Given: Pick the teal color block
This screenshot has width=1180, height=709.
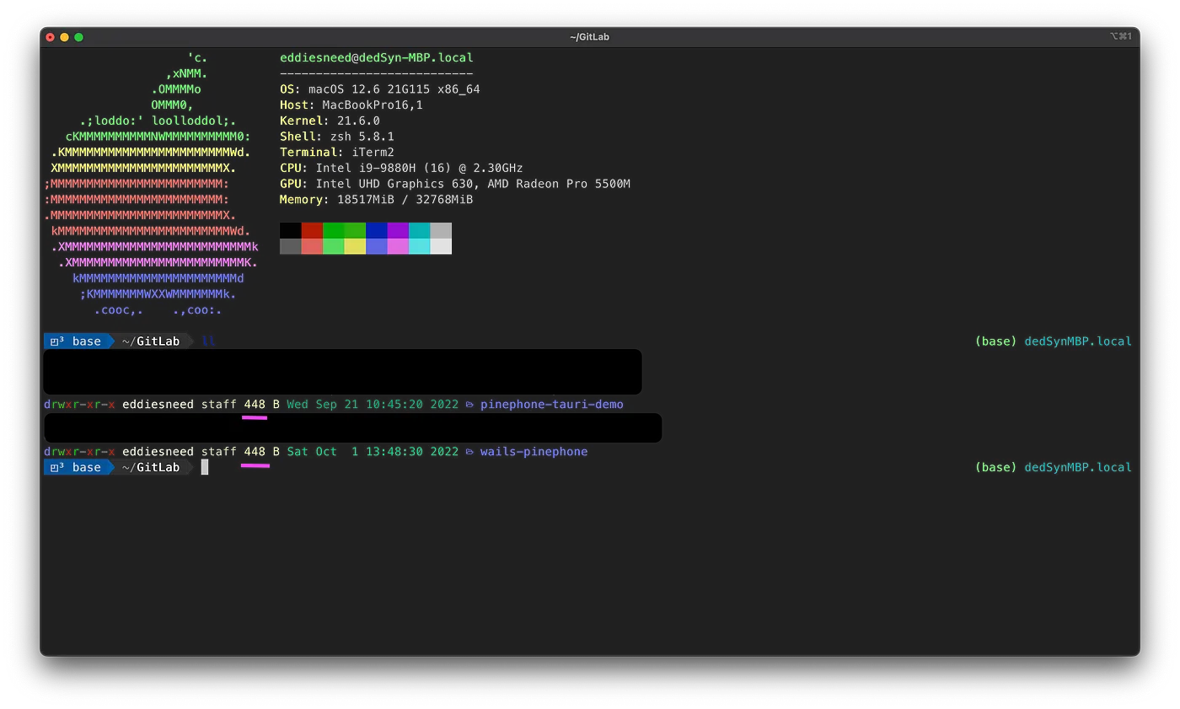Looking at the screenshot, I should (419, 230).
